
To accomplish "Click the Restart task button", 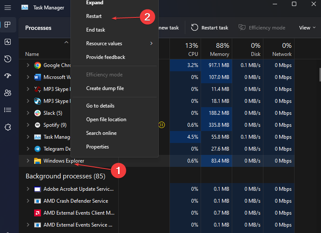I will 210,28.
